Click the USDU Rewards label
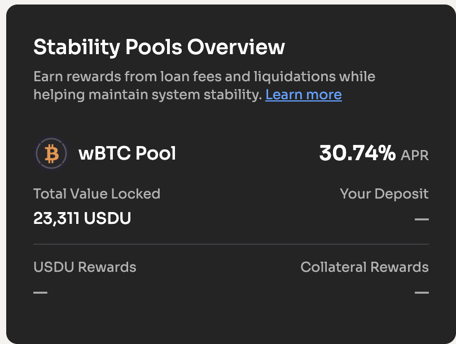456x344 pixels. 85,267
